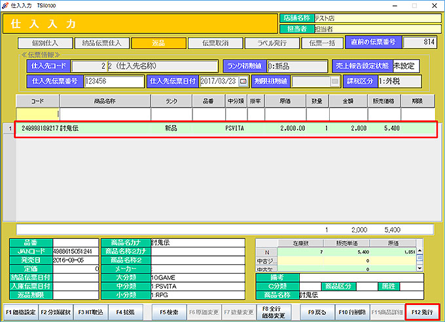This screenshot has width=445, height=322.
Task: Click the empty コード entry cell
Action: tap(38, 113)
